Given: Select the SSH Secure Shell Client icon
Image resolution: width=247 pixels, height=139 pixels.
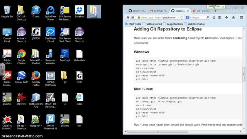Looking at the screenshot, I should tap(65, 35).
